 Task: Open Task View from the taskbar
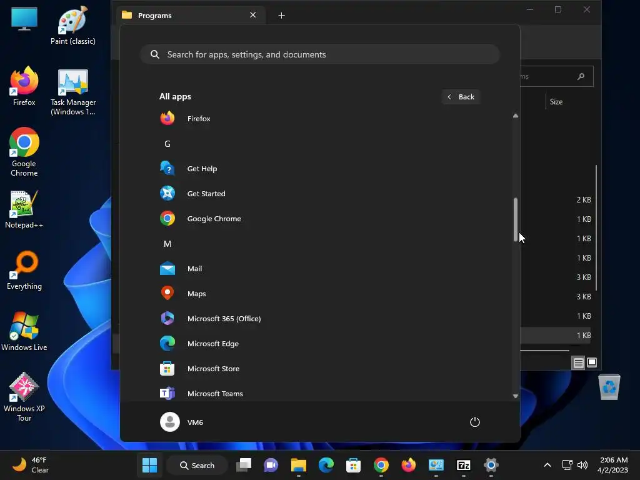pyautogui.click(x=244, y=465)
